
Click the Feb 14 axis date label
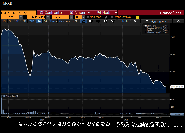[141, 118]
